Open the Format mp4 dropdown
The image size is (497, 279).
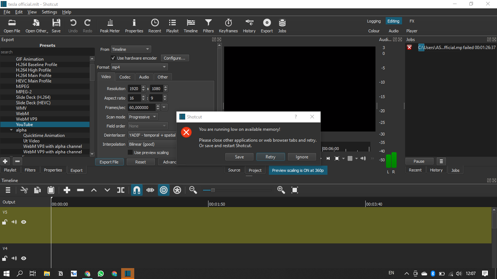tap(139, 67)
